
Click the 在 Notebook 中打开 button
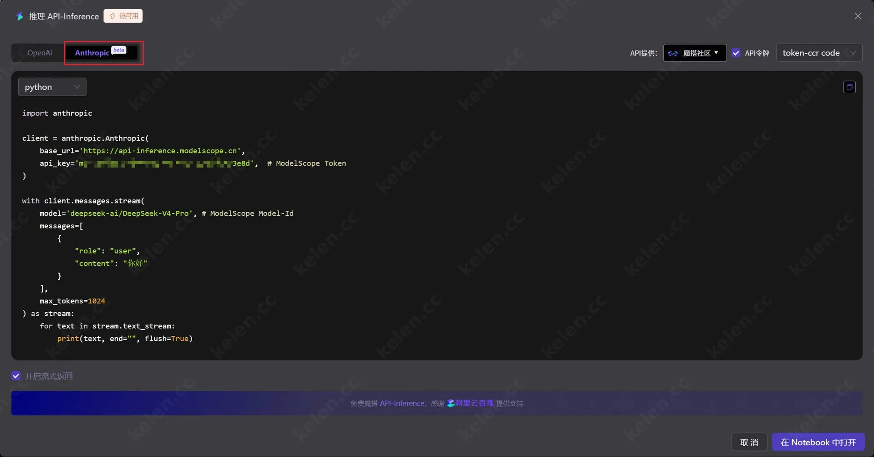coord(818,442)
